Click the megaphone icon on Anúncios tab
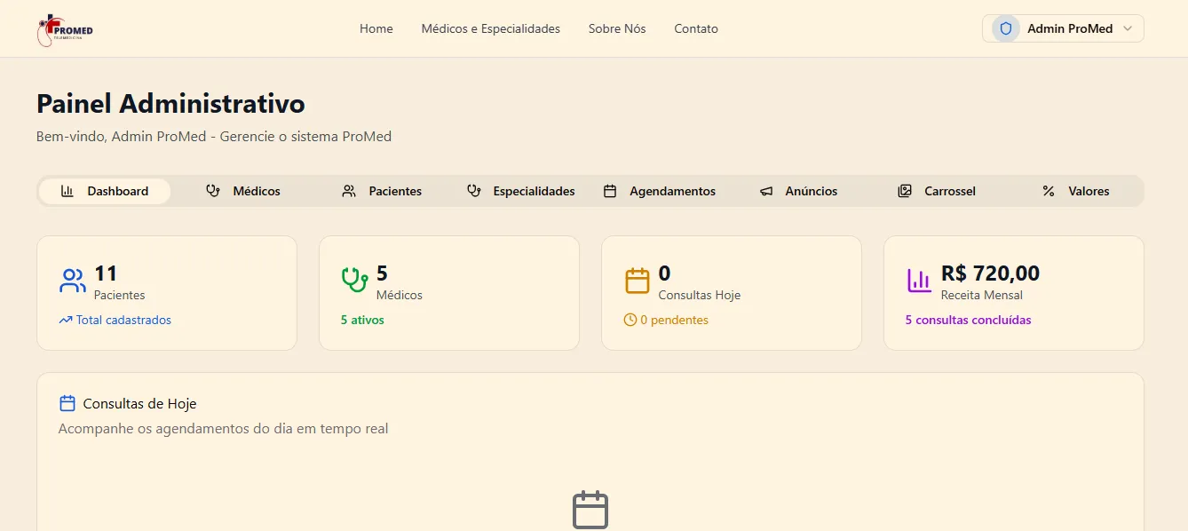Image resolution: width=1188 pixels, height=531 pixels. [x=766, y=191]
